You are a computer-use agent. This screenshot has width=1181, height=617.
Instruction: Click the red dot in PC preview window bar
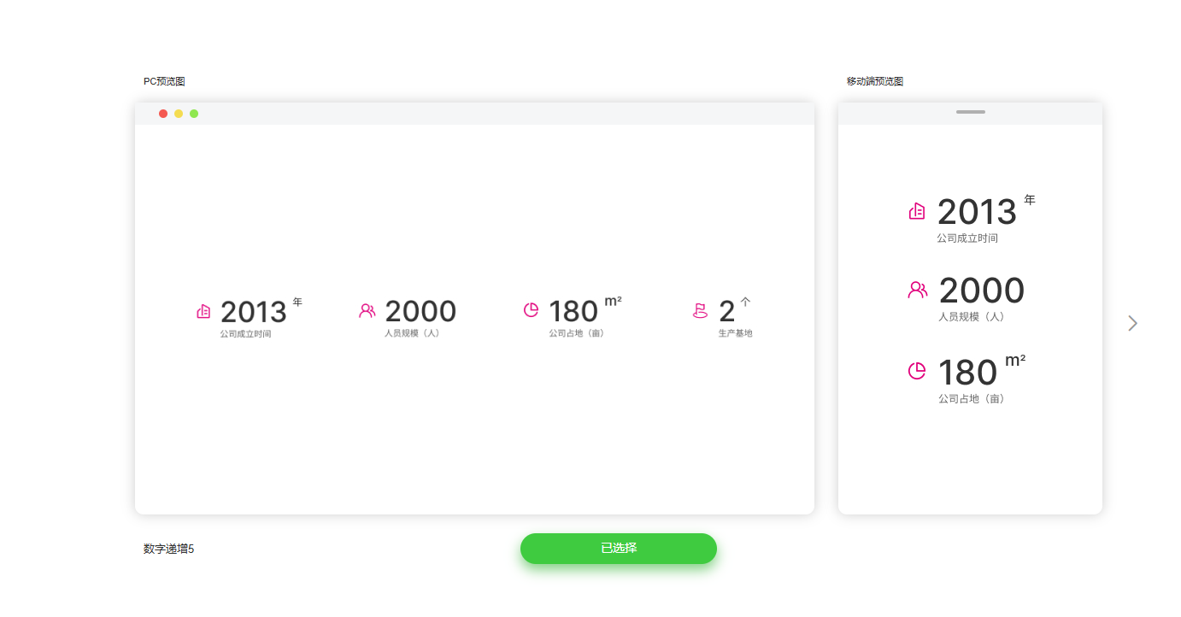coord(163,114)
